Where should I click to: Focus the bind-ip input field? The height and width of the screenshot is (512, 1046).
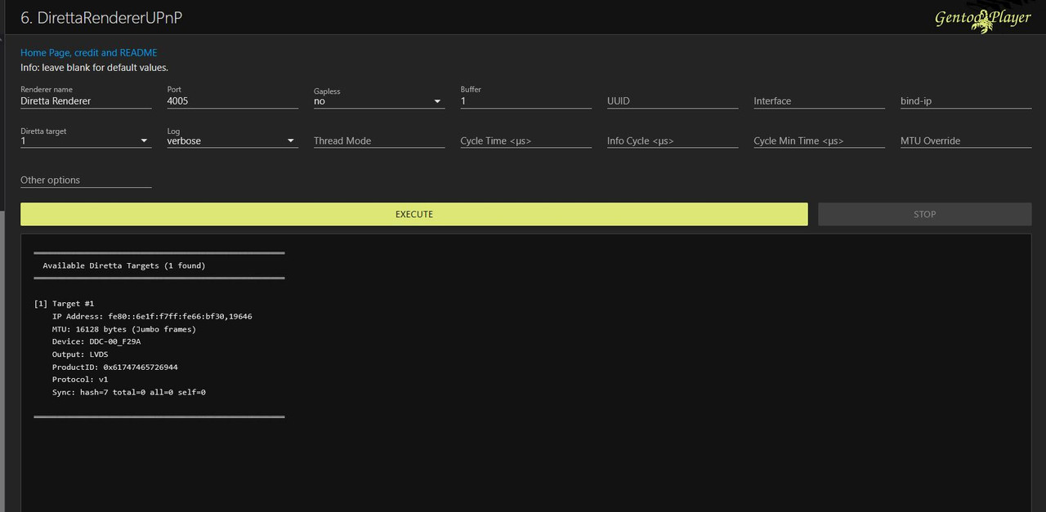(x=966, y=101)
